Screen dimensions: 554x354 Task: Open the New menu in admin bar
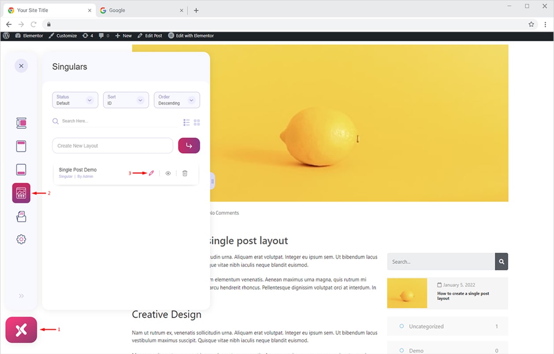[123, 36]
